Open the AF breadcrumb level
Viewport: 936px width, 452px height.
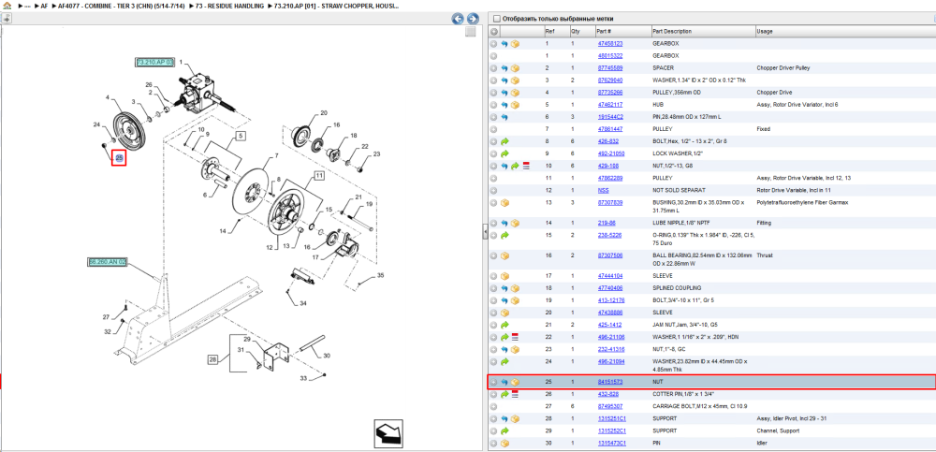pos(44,6)
